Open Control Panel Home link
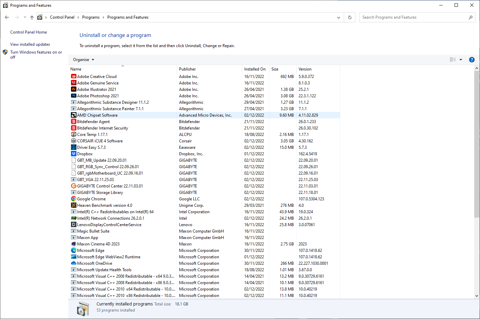 [x=29, y=32]
